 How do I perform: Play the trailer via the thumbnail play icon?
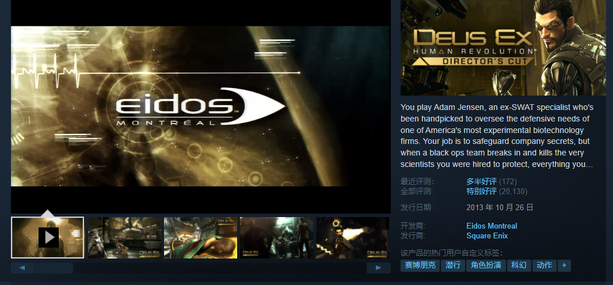[48, 237]
